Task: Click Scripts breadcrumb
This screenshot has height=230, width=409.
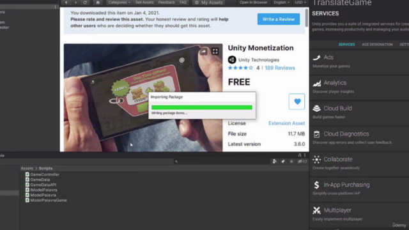Action: pyautogui.click(x=45, y=169)
